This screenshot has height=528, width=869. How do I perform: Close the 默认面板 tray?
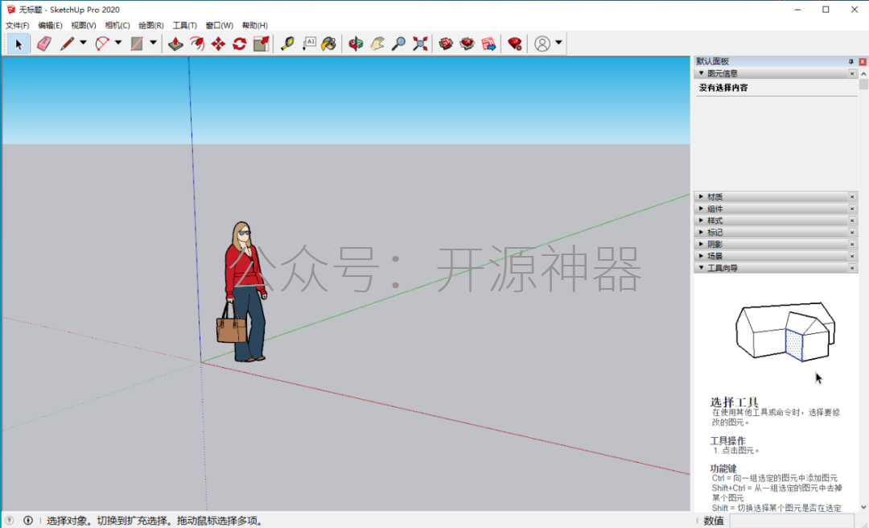(863, 61)
